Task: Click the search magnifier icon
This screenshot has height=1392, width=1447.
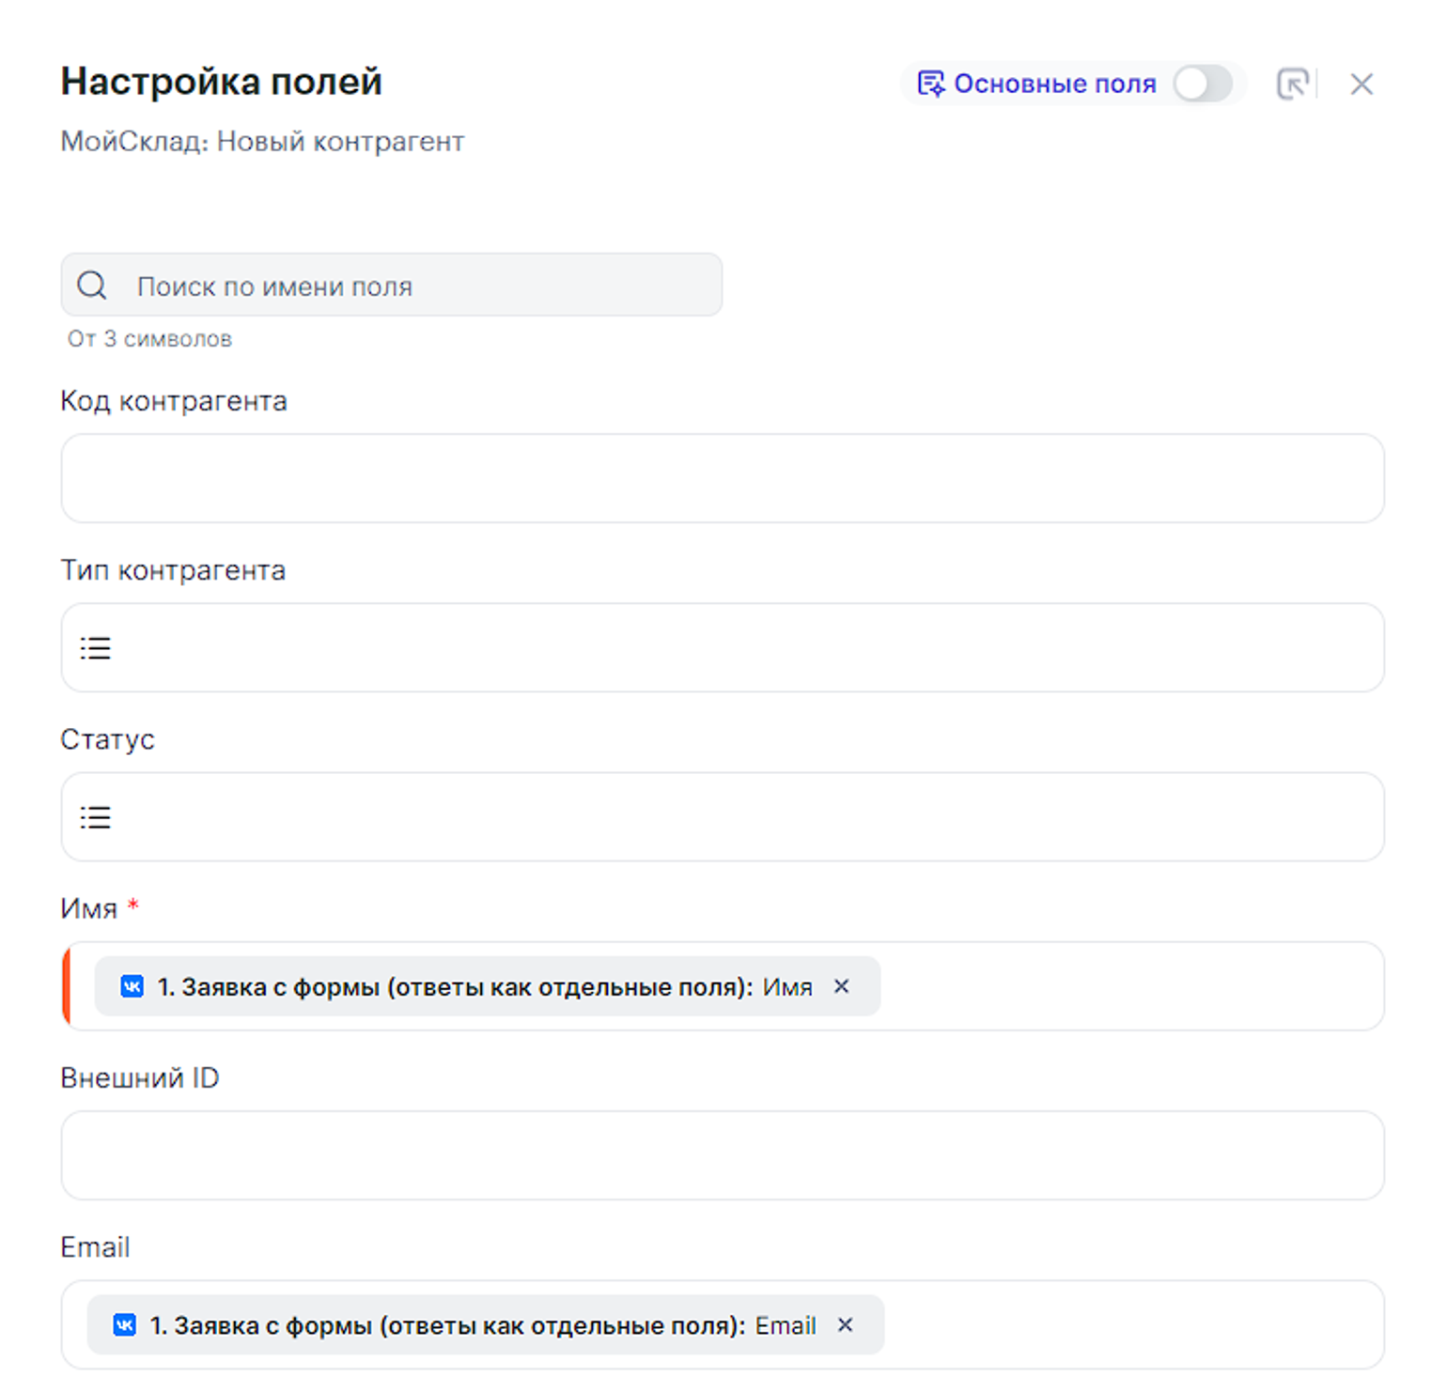Action: [92, 286]
